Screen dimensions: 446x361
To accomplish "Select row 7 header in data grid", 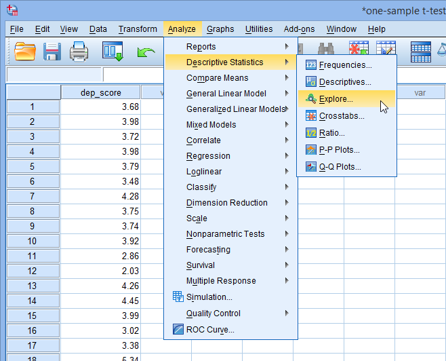I will (33, 196).
